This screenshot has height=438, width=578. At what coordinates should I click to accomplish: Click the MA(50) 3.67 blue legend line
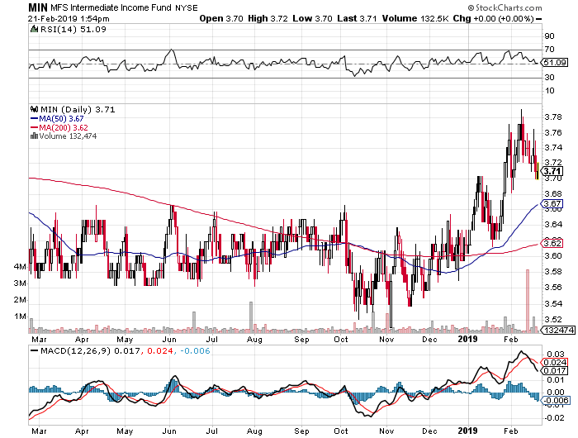click(x=57, y=118)
